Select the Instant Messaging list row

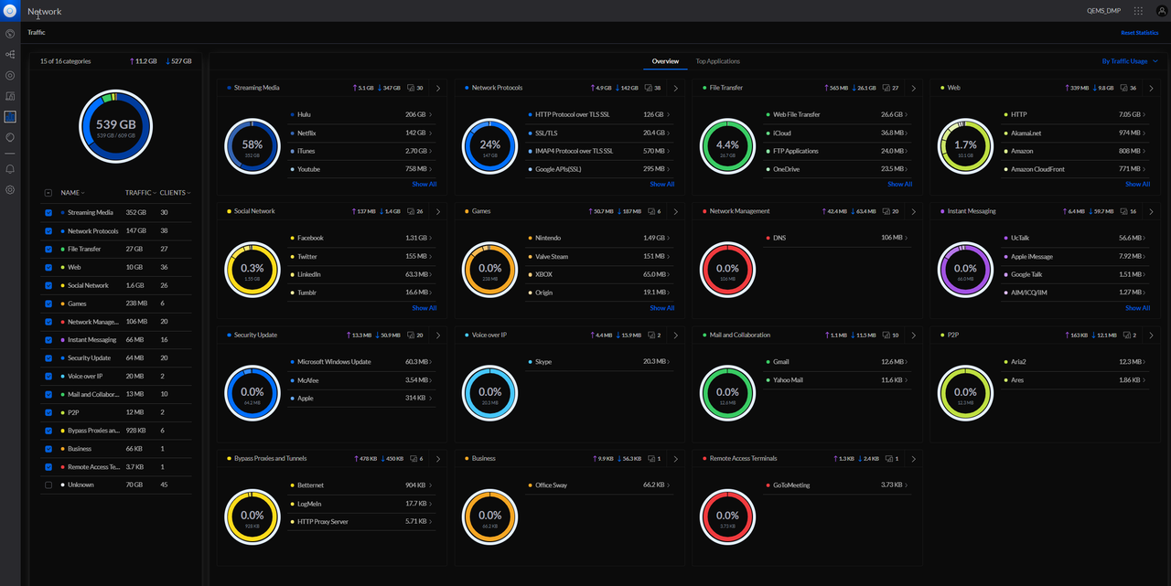(x=116, y=340)
